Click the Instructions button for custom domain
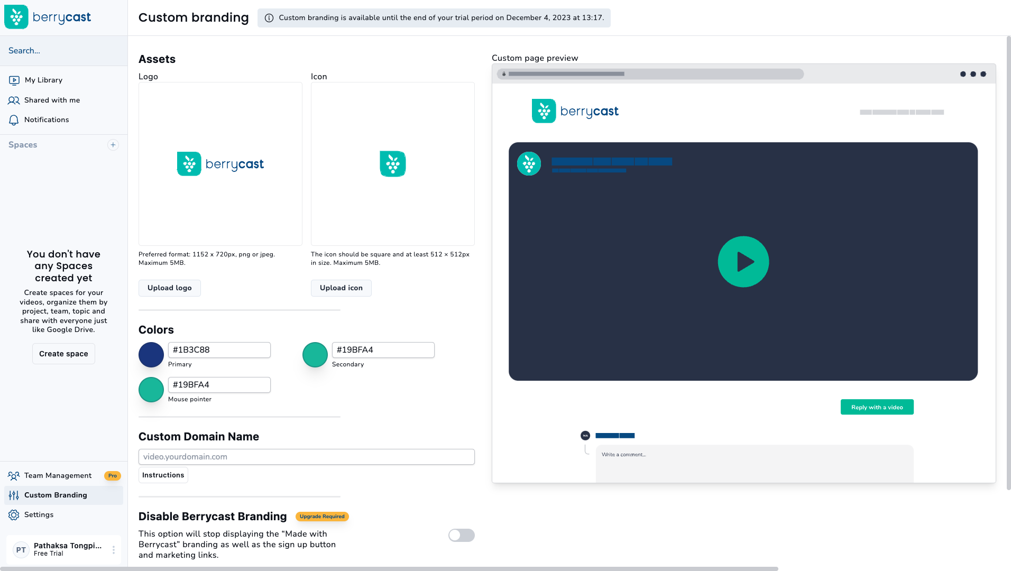Image resolution: width=1011 pixels, height=571 pixels. (163, 475)
